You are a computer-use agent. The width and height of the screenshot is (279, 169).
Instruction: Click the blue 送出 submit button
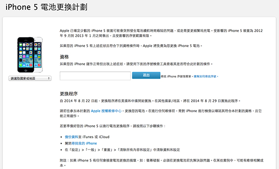tap(146, 75)
